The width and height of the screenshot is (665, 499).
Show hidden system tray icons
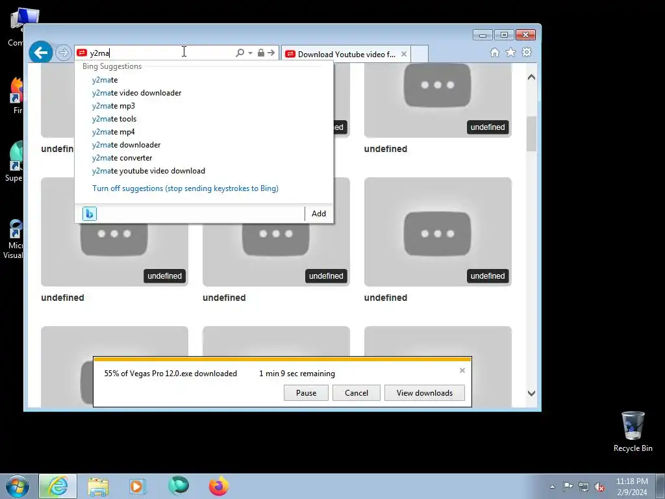[x=552, y=487]
